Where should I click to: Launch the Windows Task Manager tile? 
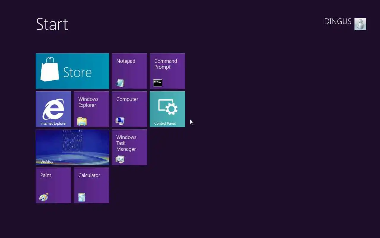(129, 147)
